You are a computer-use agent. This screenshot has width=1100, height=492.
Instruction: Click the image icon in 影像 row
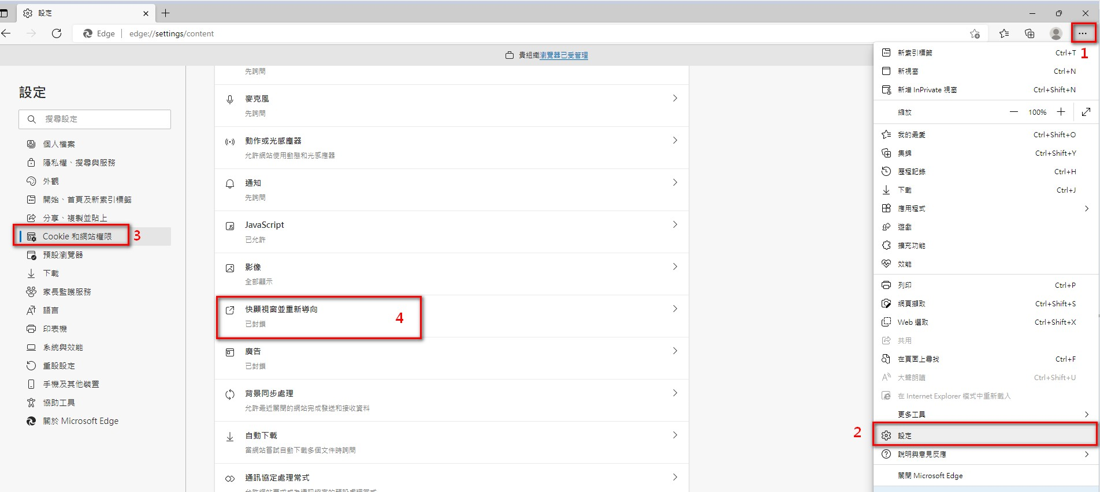[x=230, y=268]
